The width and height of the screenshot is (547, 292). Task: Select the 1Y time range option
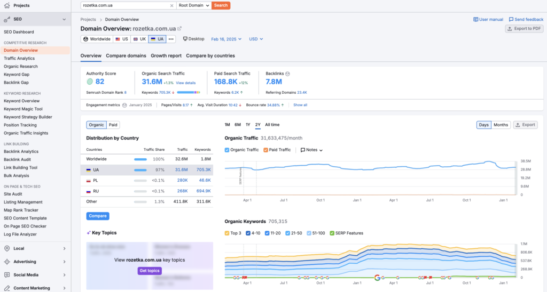(248, 125)
